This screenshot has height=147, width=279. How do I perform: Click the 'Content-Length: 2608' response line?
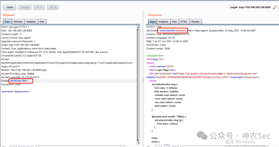[x=158, y=48]
